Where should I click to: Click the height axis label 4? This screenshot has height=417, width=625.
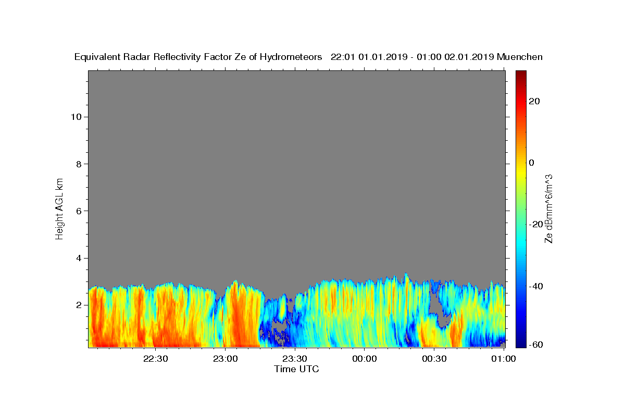click(79, 258)
